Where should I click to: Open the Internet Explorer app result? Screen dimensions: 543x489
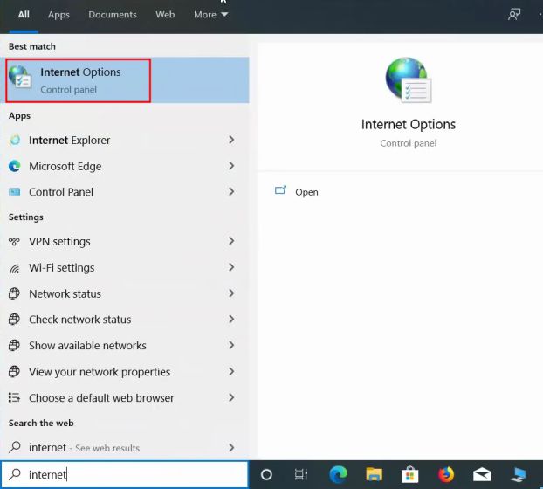pos(125,140)
